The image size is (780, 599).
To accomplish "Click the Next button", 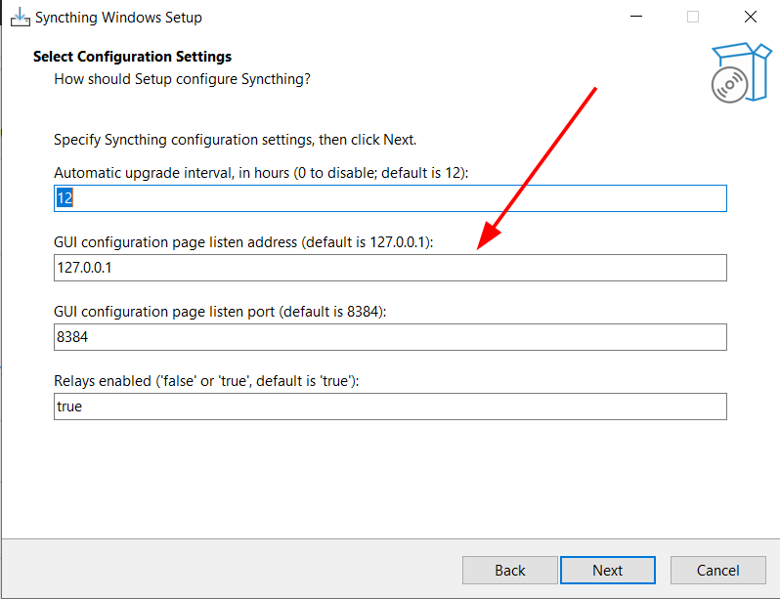I will (607, 570).
